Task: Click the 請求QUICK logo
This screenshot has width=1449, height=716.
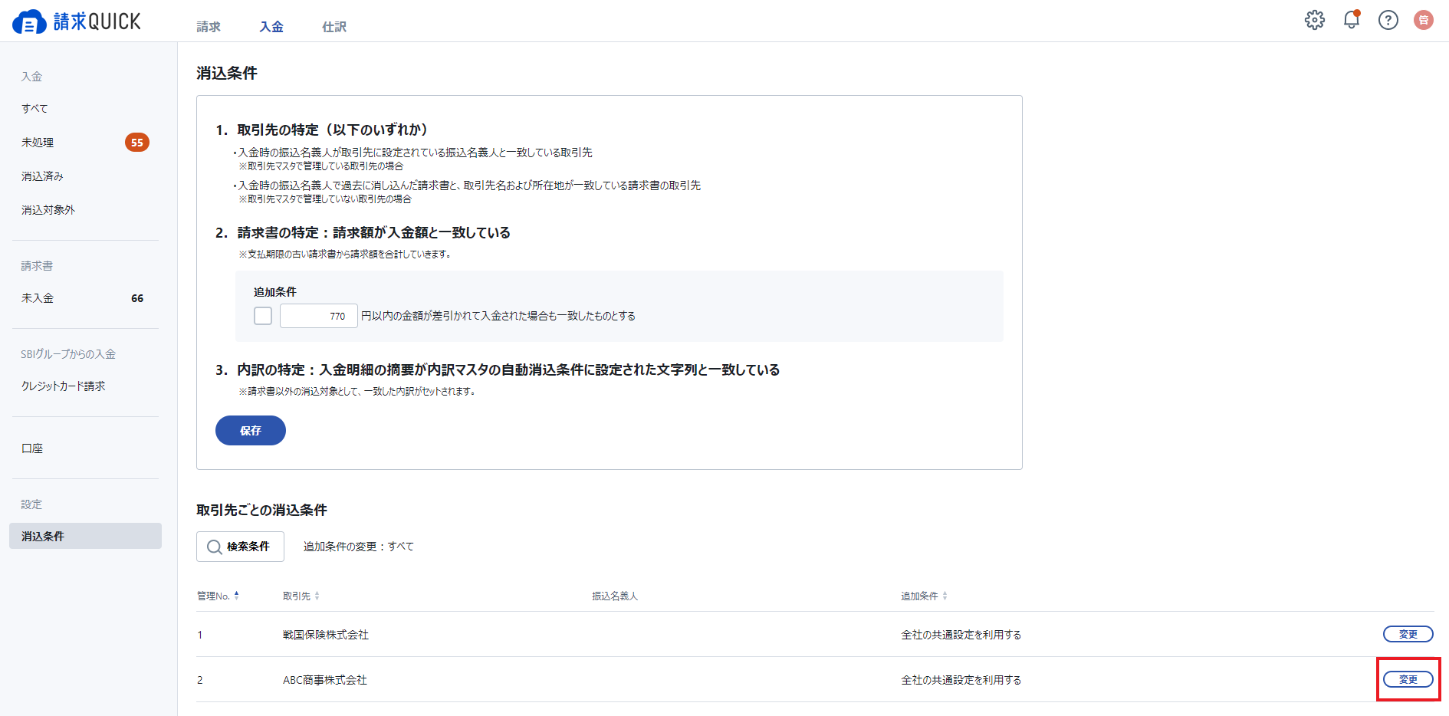Action: point(77,21)
